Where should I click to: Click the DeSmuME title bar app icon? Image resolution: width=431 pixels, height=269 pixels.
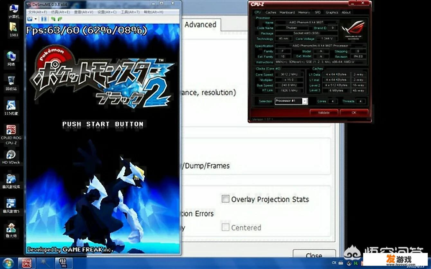pyautogui.click(x=29, y=5)
